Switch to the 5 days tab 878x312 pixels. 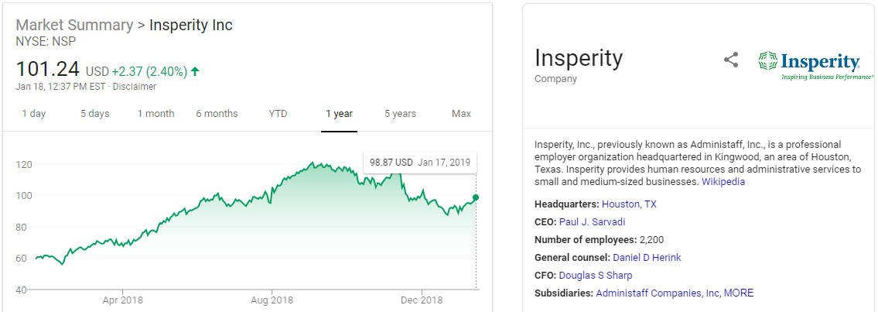(x=95, y=114)
